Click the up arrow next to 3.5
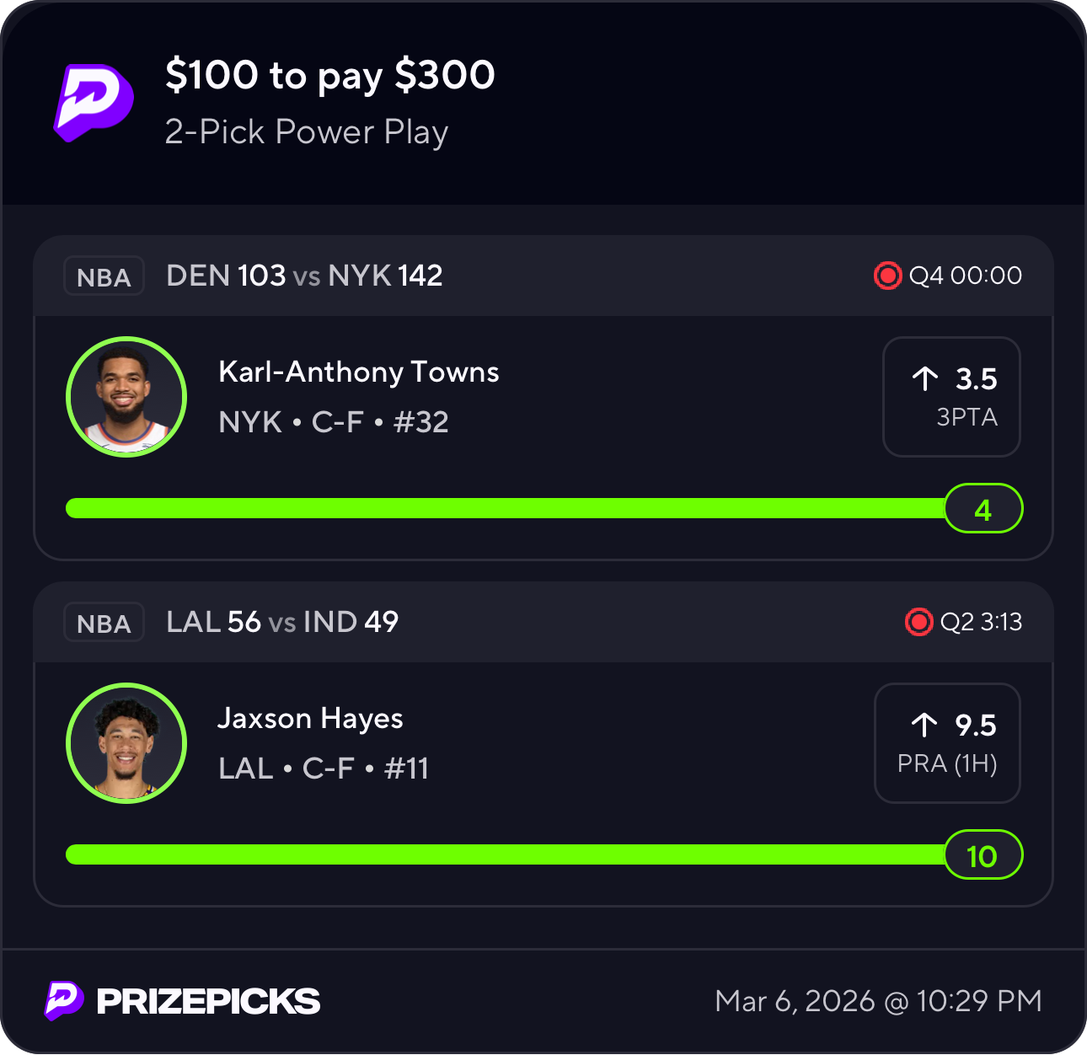 click(x=925, y=379)
